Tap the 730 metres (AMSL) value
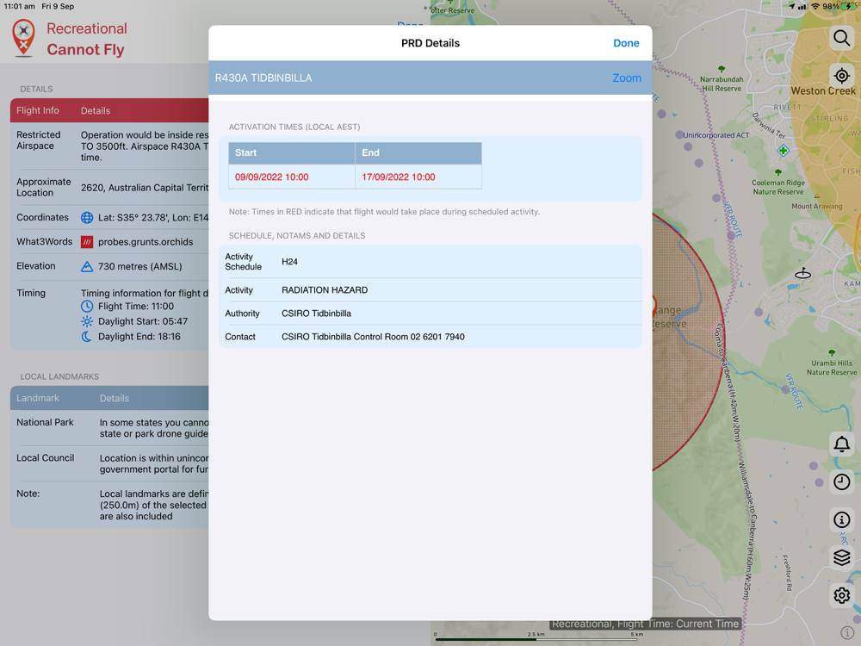The image size is (861, 646). point(140,266)
